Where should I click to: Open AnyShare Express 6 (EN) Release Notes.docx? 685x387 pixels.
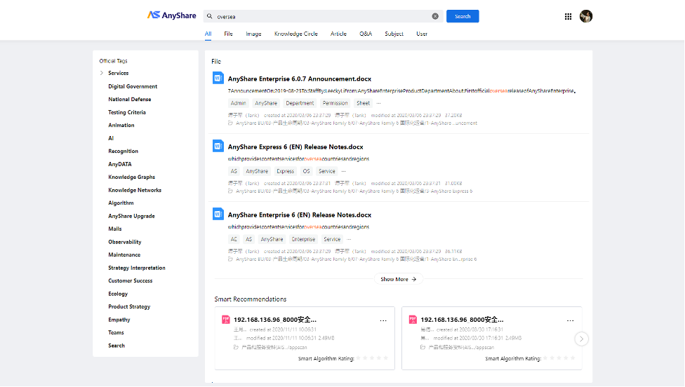tap(295, 147)
